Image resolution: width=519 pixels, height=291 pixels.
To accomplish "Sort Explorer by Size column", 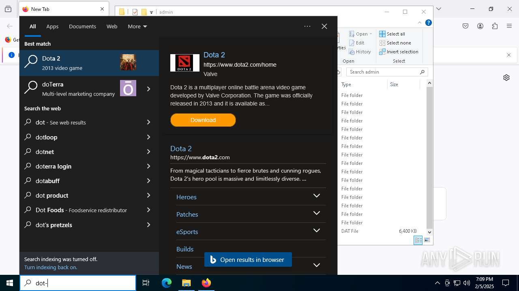I will [403, 84].
